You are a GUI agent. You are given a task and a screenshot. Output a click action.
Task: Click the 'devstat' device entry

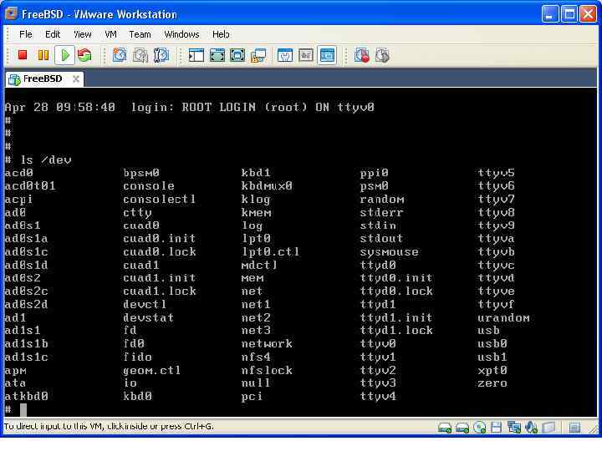148,317
